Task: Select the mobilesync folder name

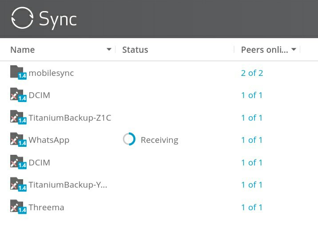Action: click(52, 73)
